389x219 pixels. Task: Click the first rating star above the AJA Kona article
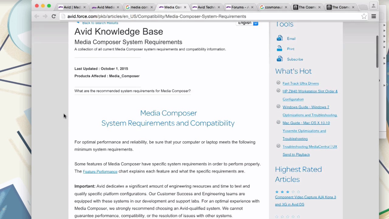[x=277, y=192]
